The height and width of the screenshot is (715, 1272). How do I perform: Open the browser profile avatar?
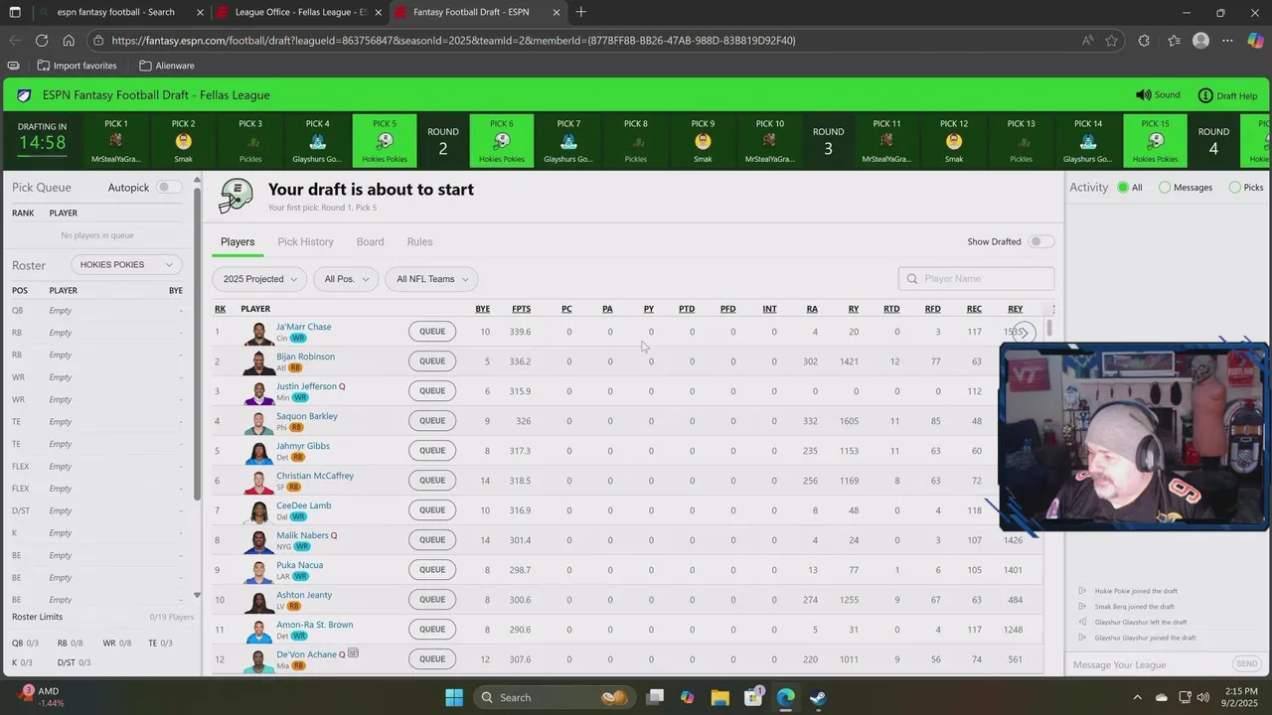1200,41
